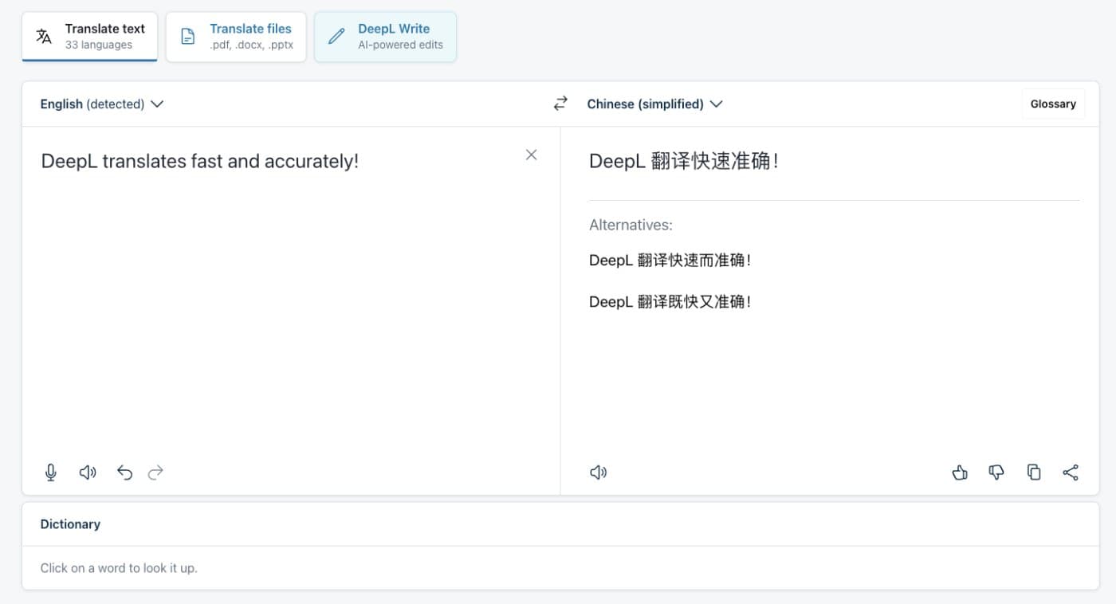Viewport: 1116px width, 604px height.
Task: Share the translation
Action: 1071,473
